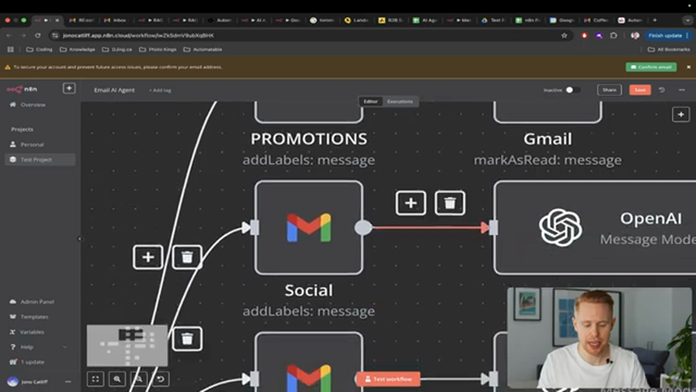Image resolution: width=696 pixels, height=392 pixels.
Task: Toggle the Inactive workflow switch
Action: pos(572,90)
